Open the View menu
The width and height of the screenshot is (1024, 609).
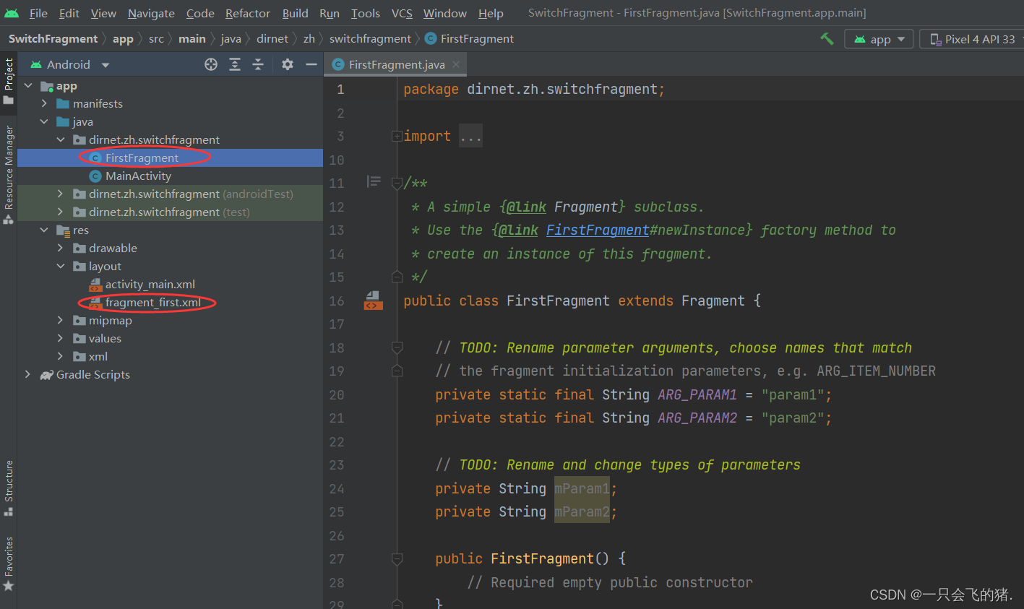point(103,13)
